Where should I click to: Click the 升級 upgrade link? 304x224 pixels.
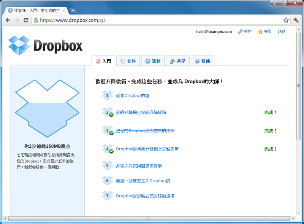click(x=268, y=32)
